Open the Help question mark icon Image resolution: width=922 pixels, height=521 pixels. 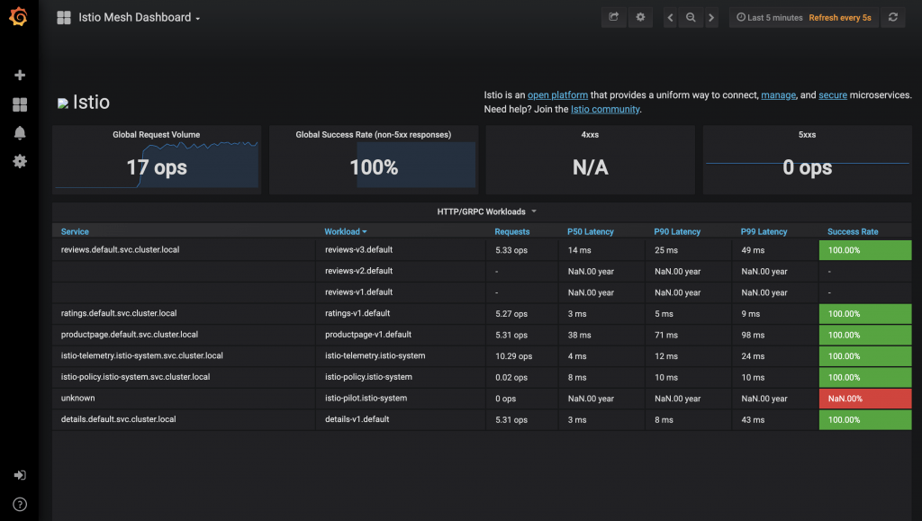[x=20, y=505]
